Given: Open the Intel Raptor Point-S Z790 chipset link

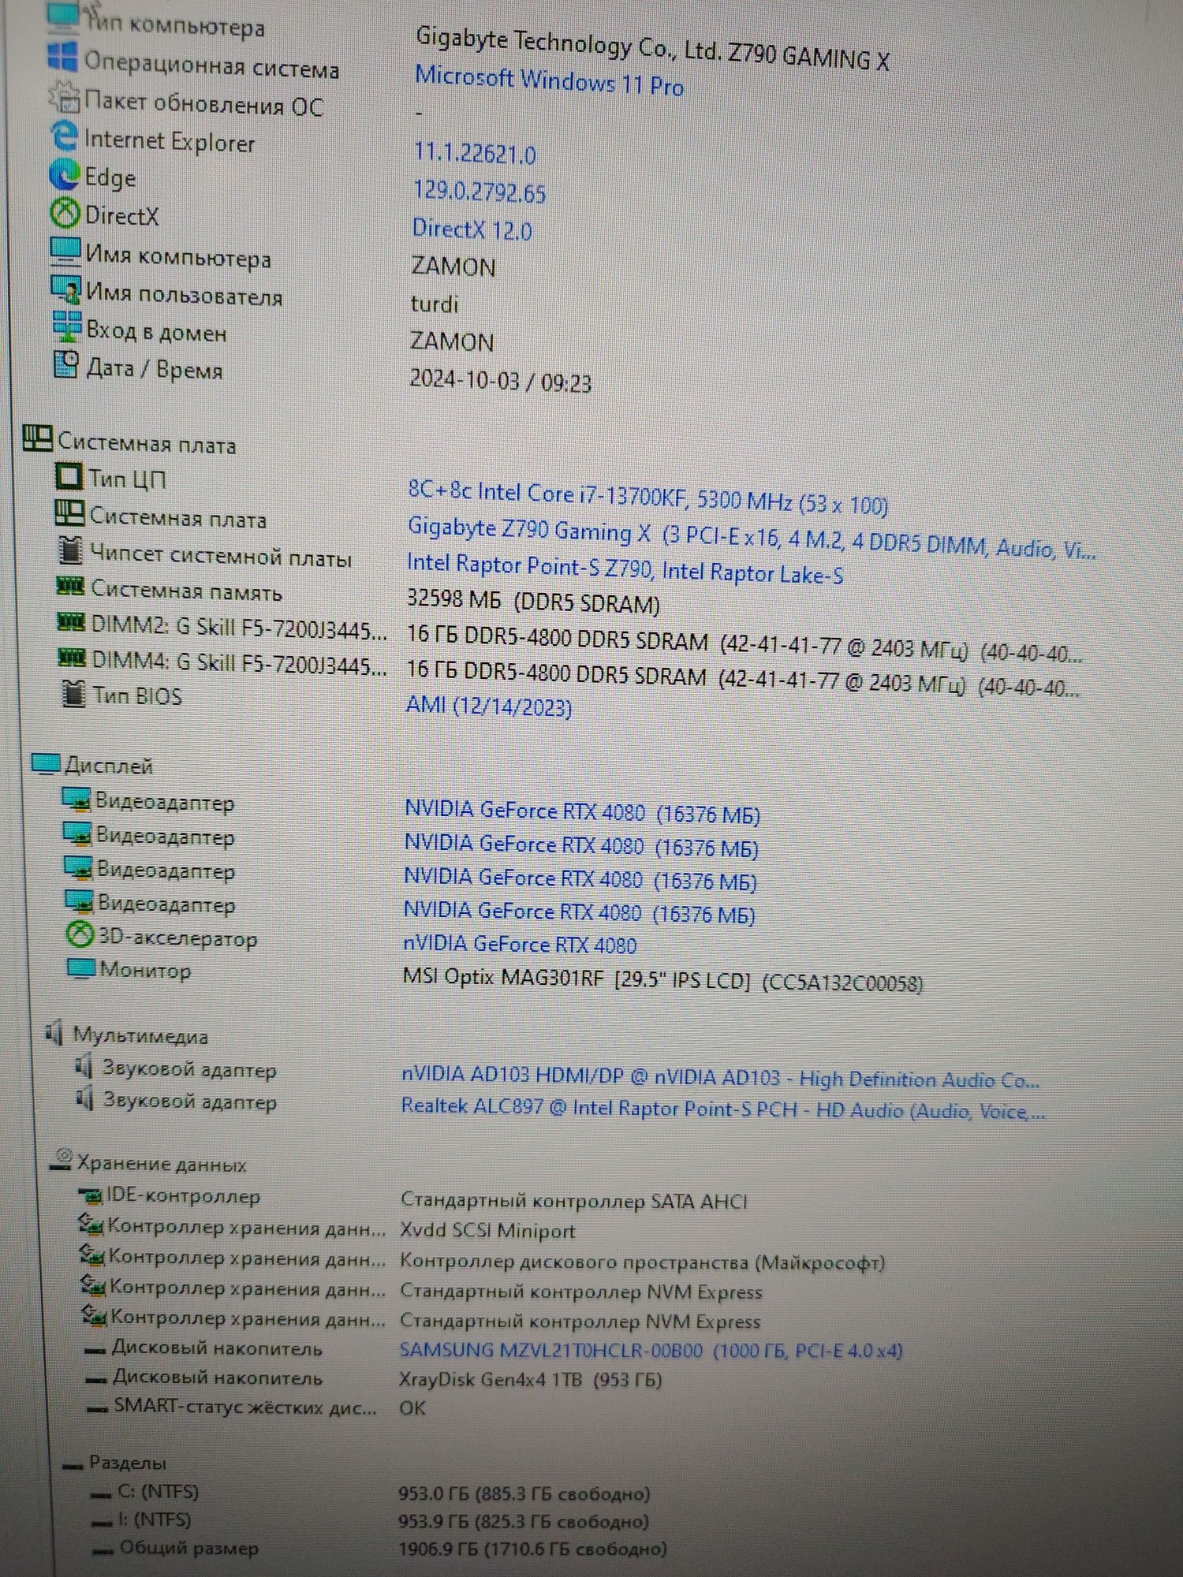Looking at the screenshot, I should point(625,568).
